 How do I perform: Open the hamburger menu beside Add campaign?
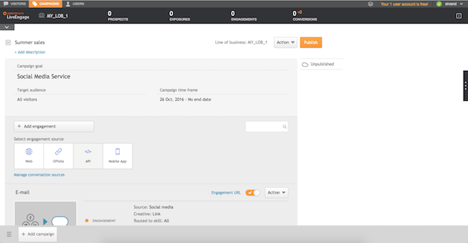(x=9, y=234)
